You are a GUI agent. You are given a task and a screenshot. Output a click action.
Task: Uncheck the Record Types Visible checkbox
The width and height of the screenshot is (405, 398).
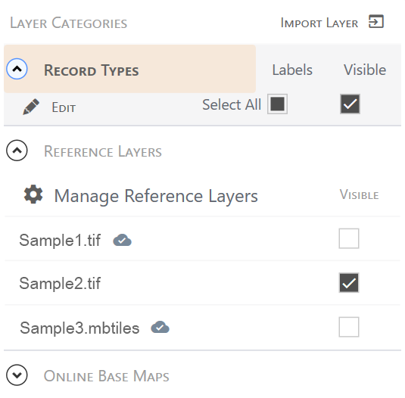click(350, 104)
